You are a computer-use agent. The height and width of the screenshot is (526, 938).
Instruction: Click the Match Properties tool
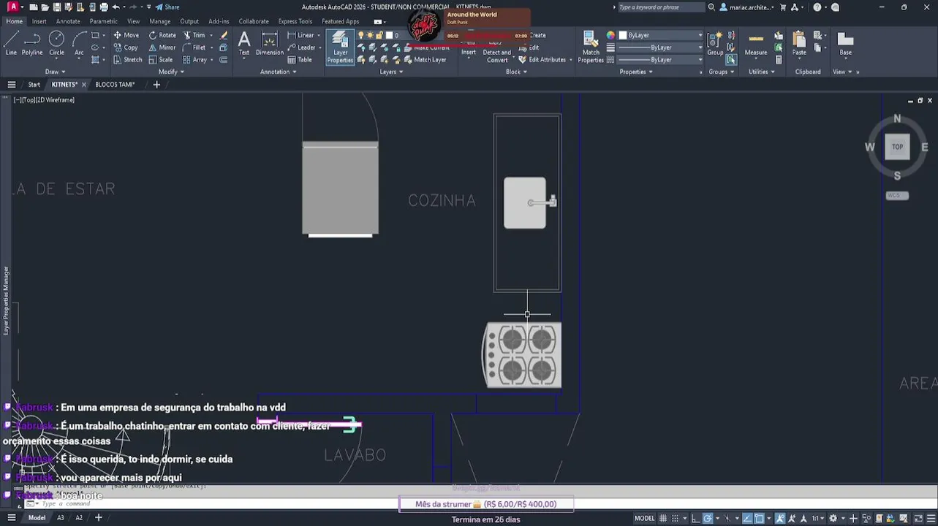[x=591, y=47]
